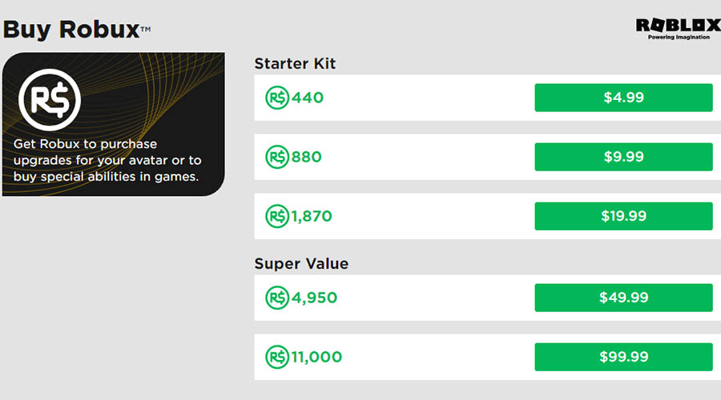Click the Super Value section heading
Image resolution: width=721 pixels, height=400 pixels.
point(301,263)
